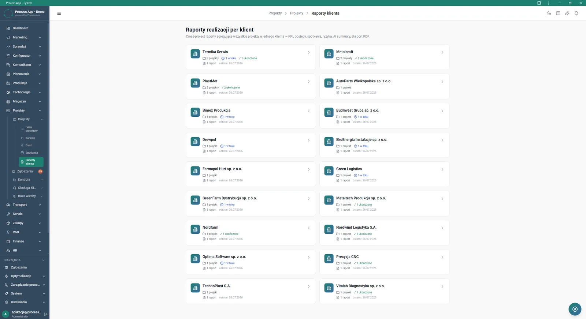Expand the Ustawienia chevron
This screenshot has height=319, width=586.
(x=44, y=302)
